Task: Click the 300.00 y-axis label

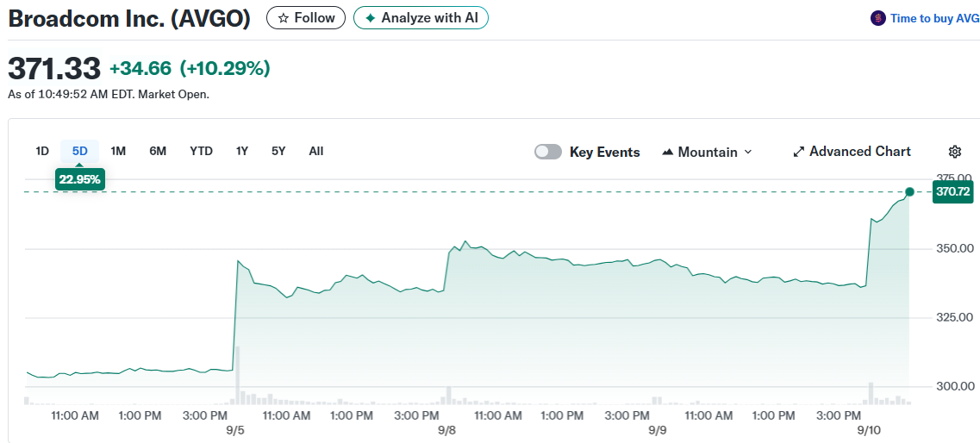Action: point(953,386)
